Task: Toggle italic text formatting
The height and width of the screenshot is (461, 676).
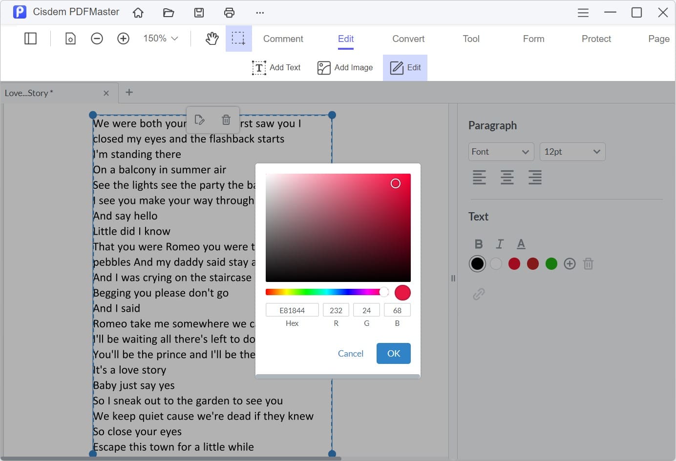Action: point(499,244)
